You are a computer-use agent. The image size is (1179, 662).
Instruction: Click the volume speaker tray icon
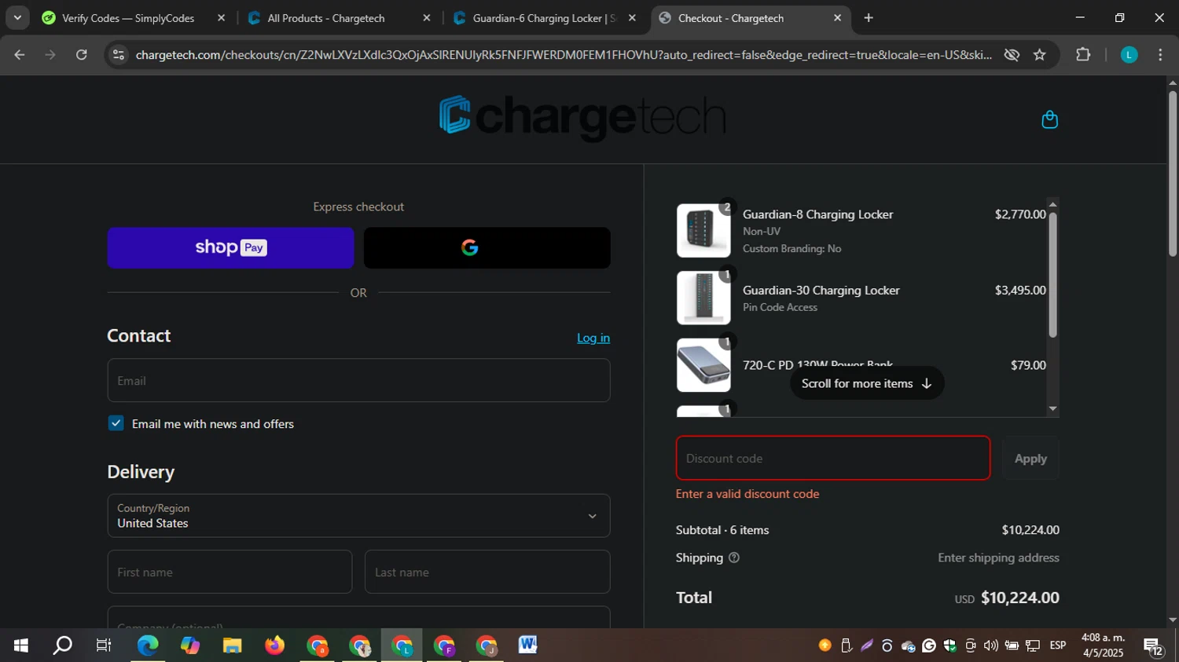click(991, 646)
